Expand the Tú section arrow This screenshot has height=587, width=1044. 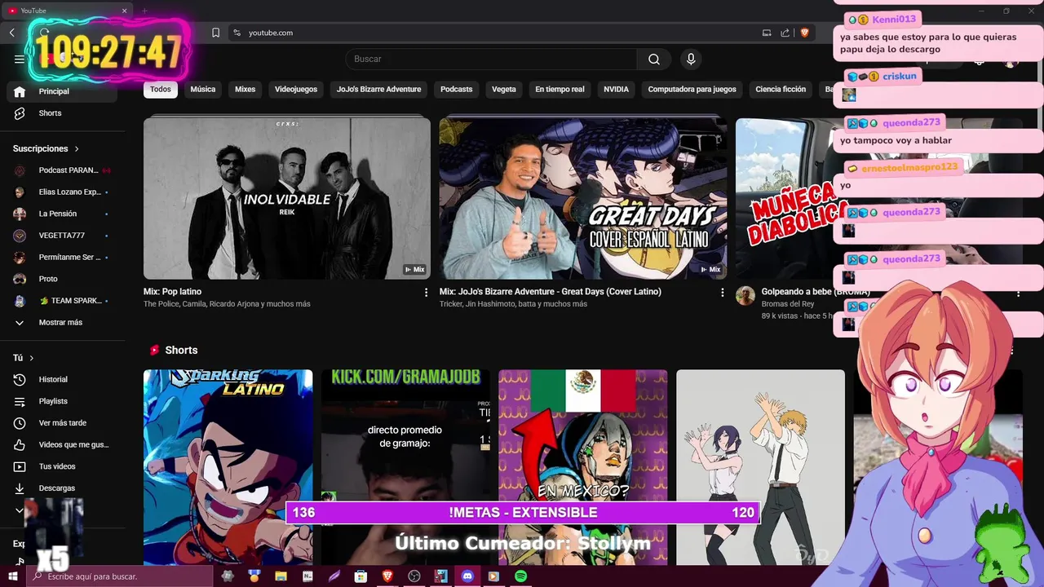point(32,358)
